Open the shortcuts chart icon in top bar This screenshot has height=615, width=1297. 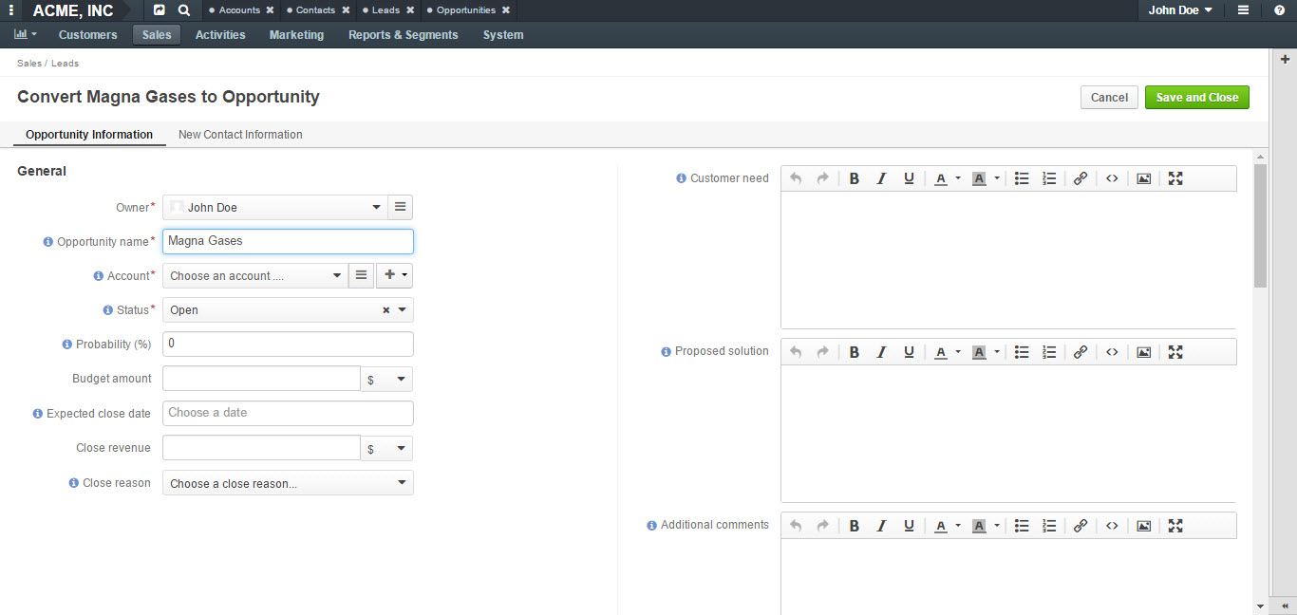coord(159,10)
